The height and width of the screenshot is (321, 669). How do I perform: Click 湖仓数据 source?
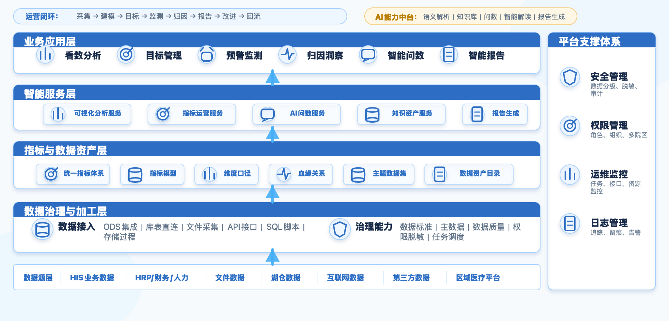click(x=286, y=278)
